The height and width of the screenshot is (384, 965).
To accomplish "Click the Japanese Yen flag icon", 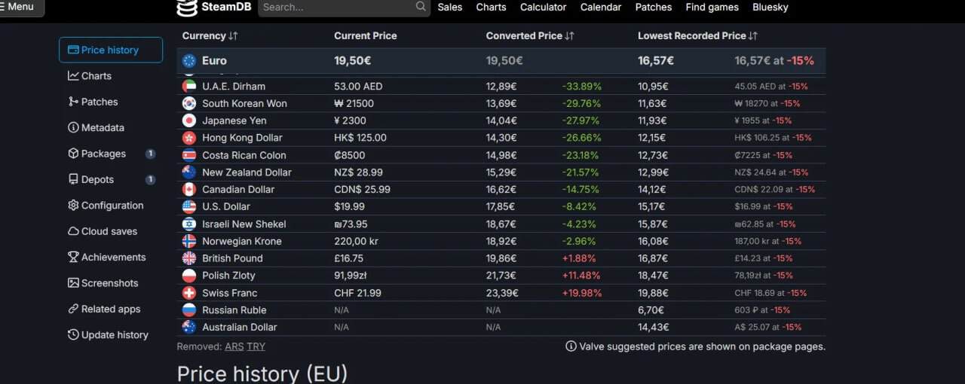I will coord(189,120).
